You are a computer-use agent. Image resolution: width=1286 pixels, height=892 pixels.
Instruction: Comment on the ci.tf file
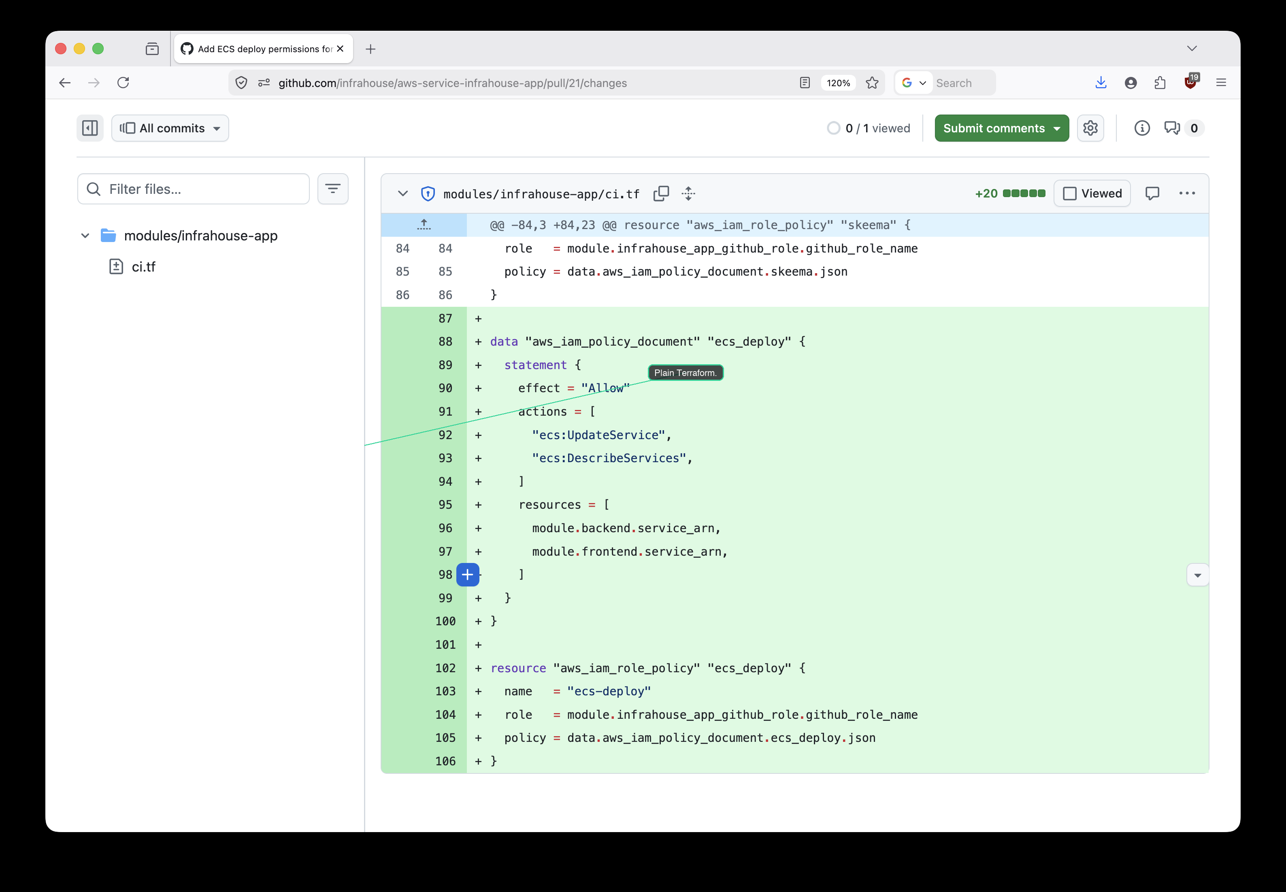[1152, 193]
